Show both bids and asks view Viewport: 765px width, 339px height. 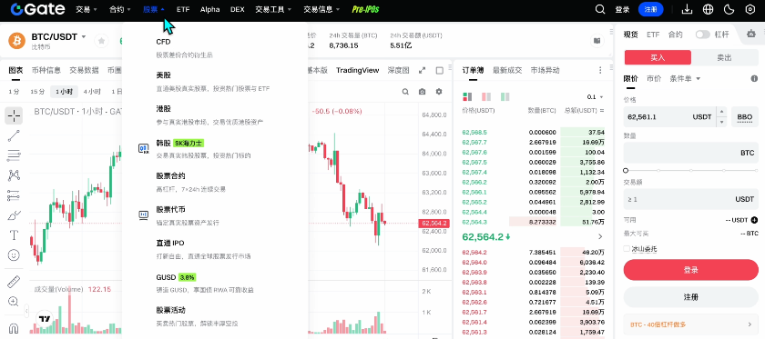(x=467, y=97)
